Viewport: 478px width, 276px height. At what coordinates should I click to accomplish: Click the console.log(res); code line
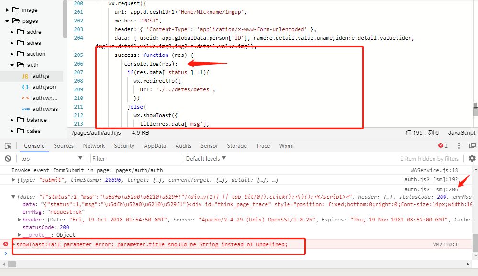(151, 64)
